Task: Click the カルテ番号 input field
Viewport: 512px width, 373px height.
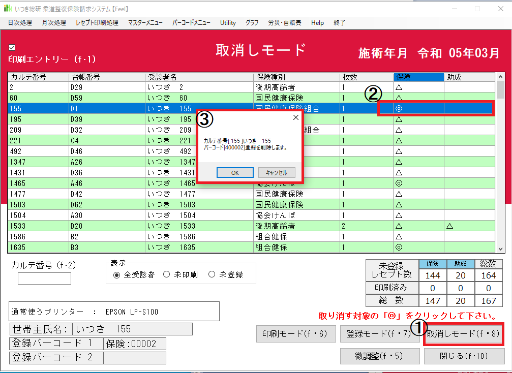Action: 44,278
